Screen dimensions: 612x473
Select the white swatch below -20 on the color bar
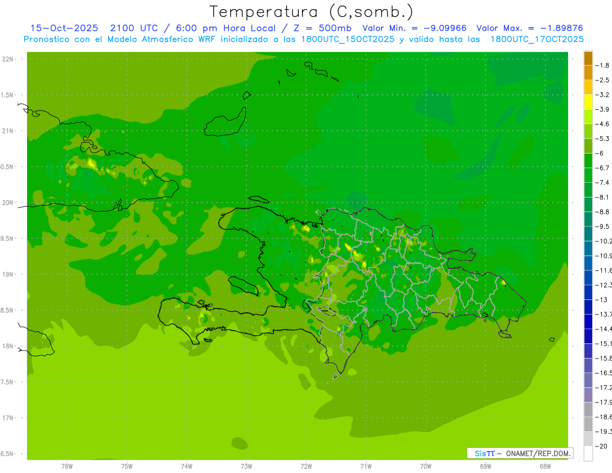point(588,453)
